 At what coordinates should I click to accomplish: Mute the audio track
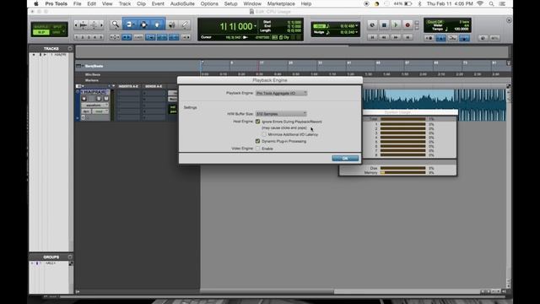[106, 99]
